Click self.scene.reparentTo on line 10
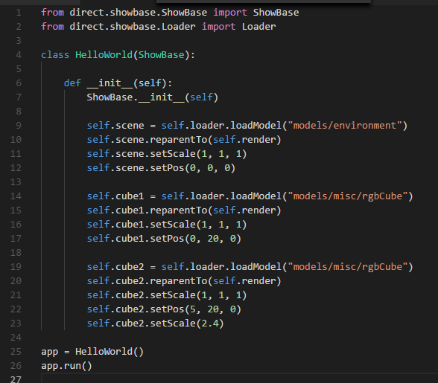The width and height of the screenshot is (438, 383). 184,140
